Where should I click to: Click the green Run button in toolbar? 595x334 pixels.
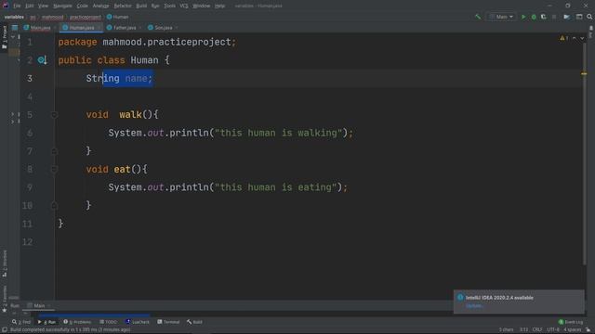coord(523,17)
